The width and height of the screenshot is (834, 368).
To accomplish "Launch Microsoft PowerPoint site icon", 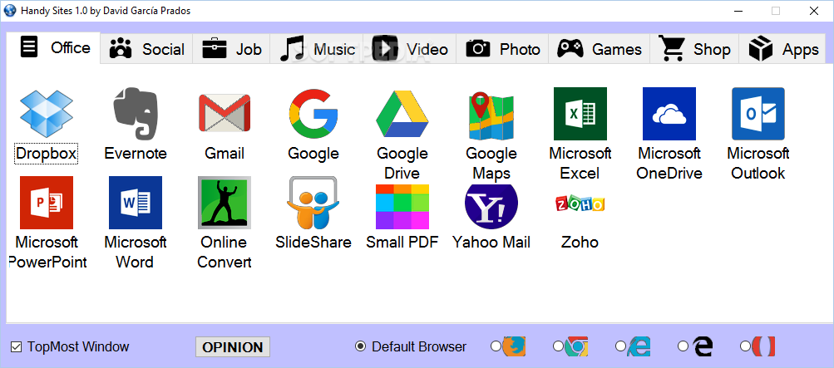I will pos(47,203).
